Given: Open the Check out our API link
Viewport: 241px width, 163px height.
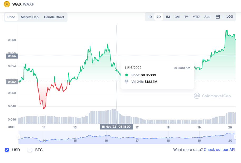Looking at the screenshot, I should click(219, 150).
